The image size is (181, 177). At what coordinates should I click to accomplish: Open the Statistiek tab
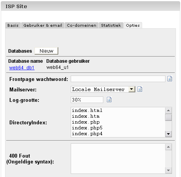(x=111, y=25)
